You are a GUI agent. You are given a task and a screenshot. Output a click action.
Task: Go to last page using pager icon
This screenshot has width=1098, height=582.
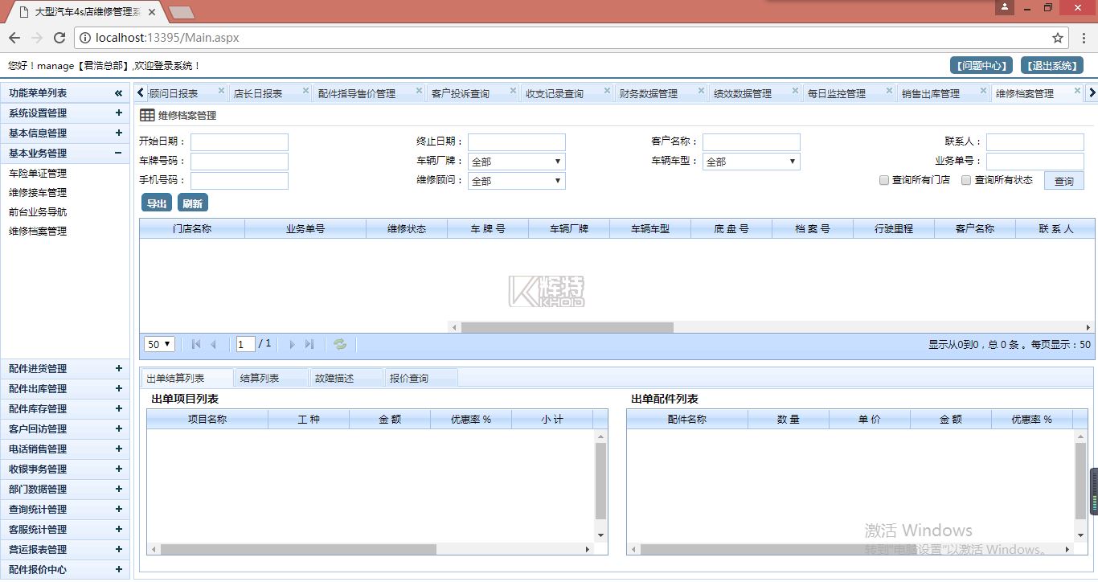[309, 344]
